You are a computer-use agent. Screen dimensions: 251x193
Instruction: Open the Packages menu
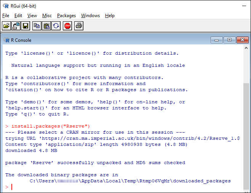click(66, 16)
